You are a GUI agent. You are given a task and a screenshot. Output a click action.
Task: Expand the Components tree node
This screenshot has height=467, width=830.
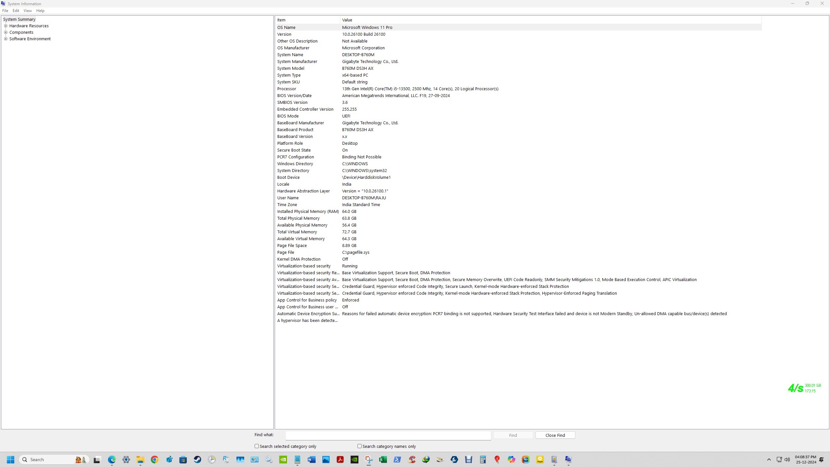(6, 32)
